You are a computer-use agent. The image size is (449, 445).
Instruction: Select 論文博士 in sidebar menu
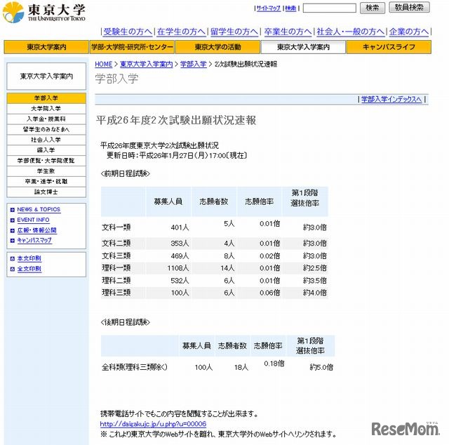coord(46,192)
